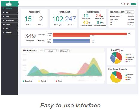Collapse sidebar with the round toggle icon
This screenshot has width=140, height=110.
pos(18,4)
